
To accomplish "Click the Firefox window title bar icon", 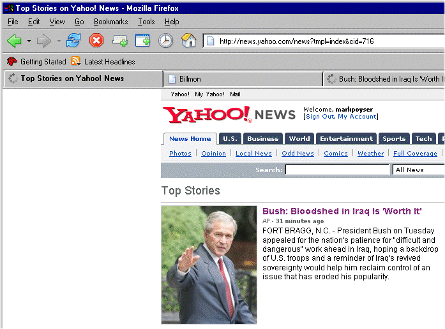I will point(8,8).
